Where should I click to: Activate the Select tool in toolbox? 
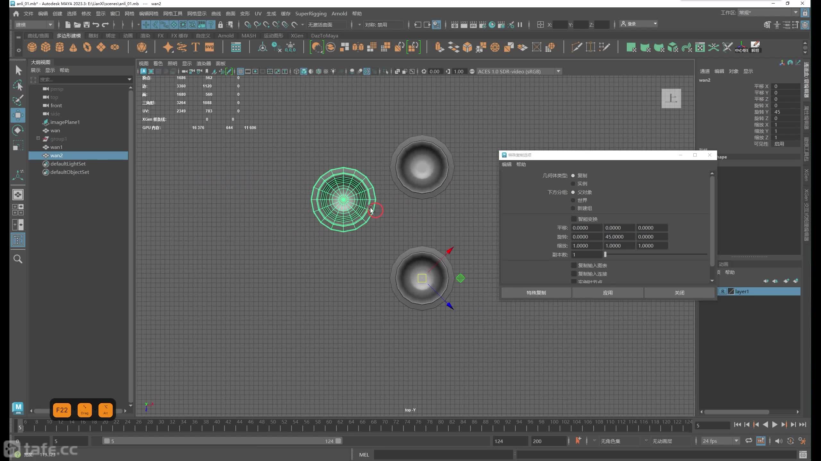pyautogui.click(x=18, y=70)
